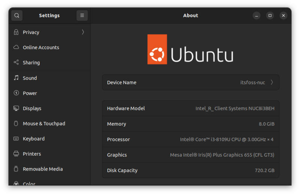This screenshot has width=300, height=195.
Task: Click the Intel Core i3-8109U processor value
Action: [226, 139]
